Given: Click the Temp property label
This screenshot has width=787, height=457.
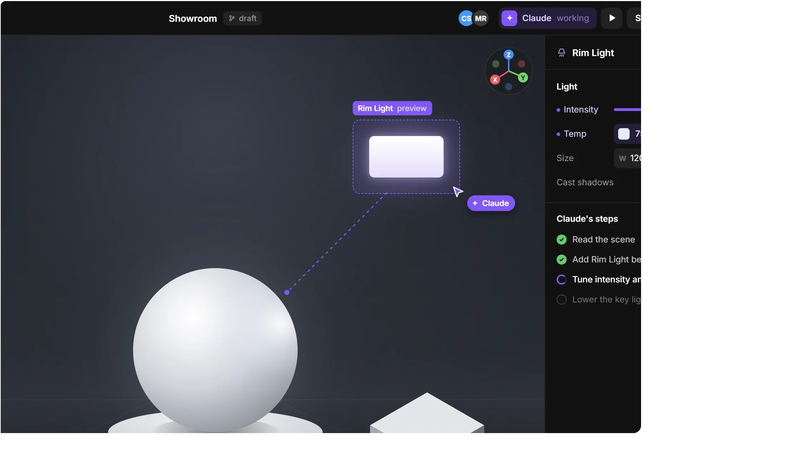Looking at the screenshot, I should pos(575,134).
